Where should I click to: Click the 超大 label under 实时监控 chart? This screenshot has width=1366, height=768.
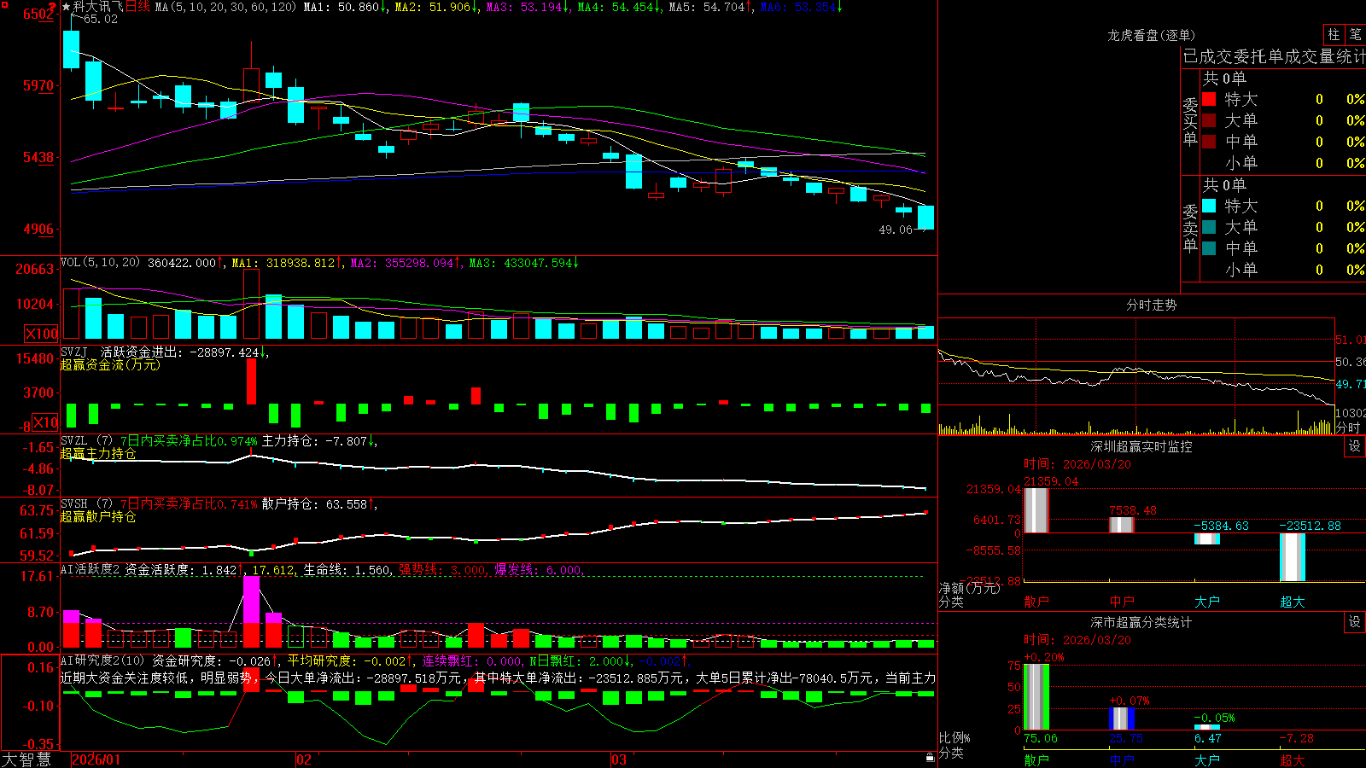pyautogui.click(x=1293, y=602)
